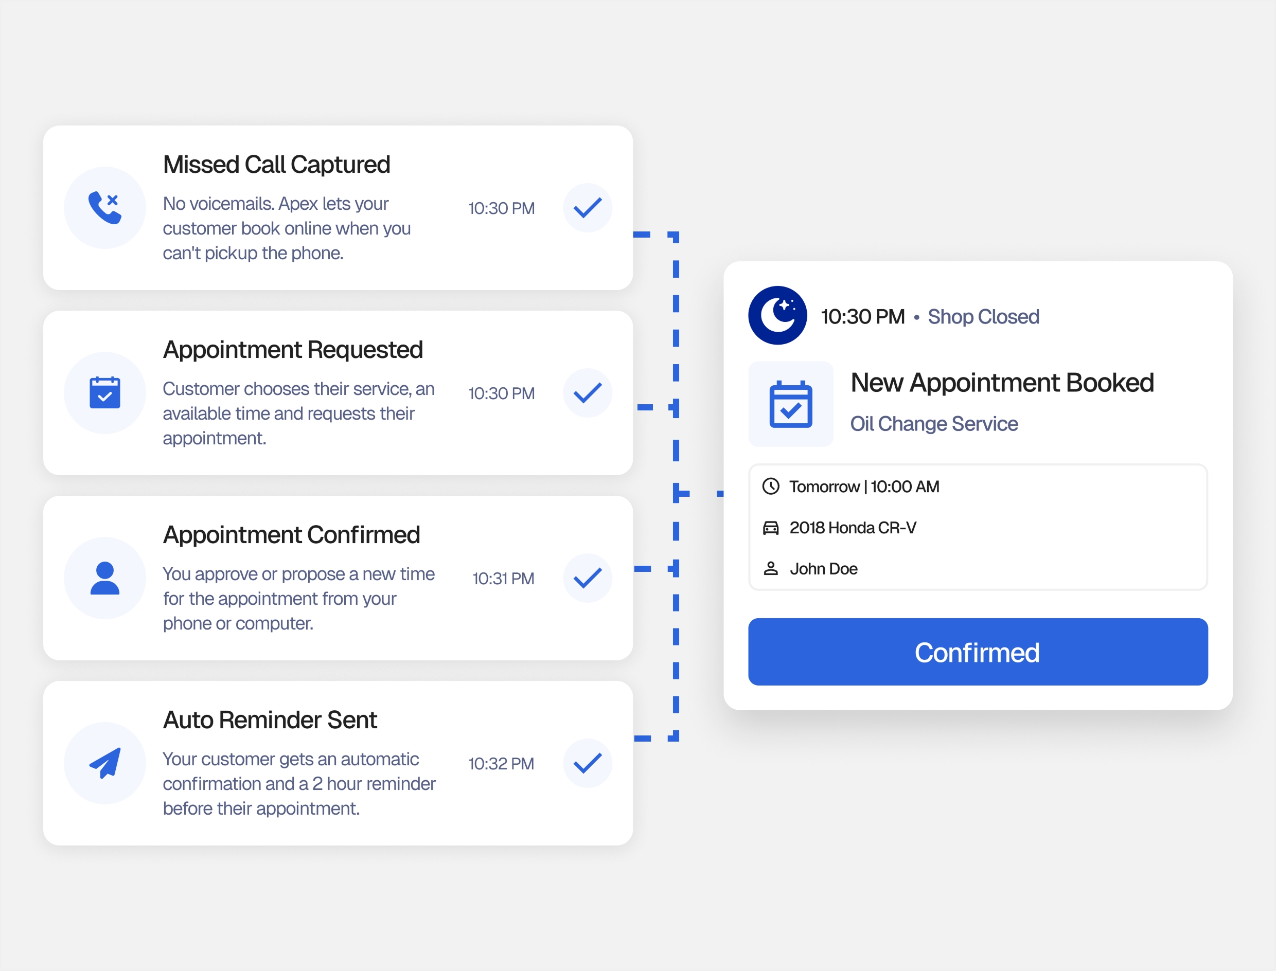This screenshot has height=971, width=1276.
Task: Click the 10:30 PM time beside moon icon
Action: tap(863, 317)
